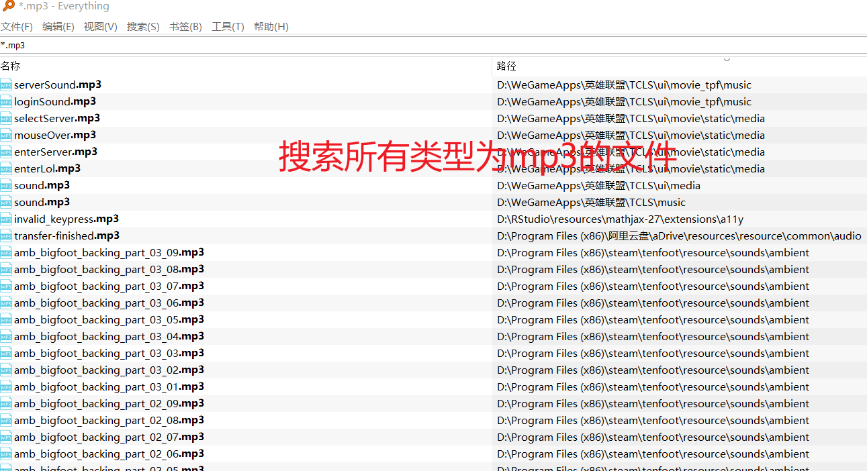Click path cell of selectServer.mp3
867x471 pixels.
point(631,118)
